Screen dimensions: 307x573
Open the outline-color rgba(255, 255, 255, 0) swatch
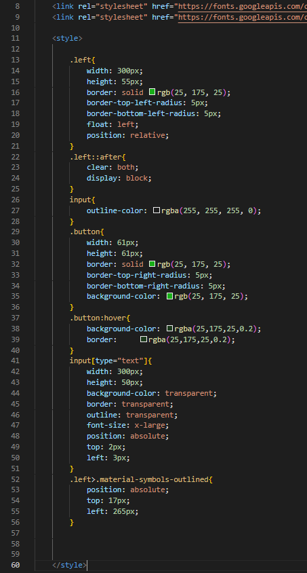tap(157, 210)
